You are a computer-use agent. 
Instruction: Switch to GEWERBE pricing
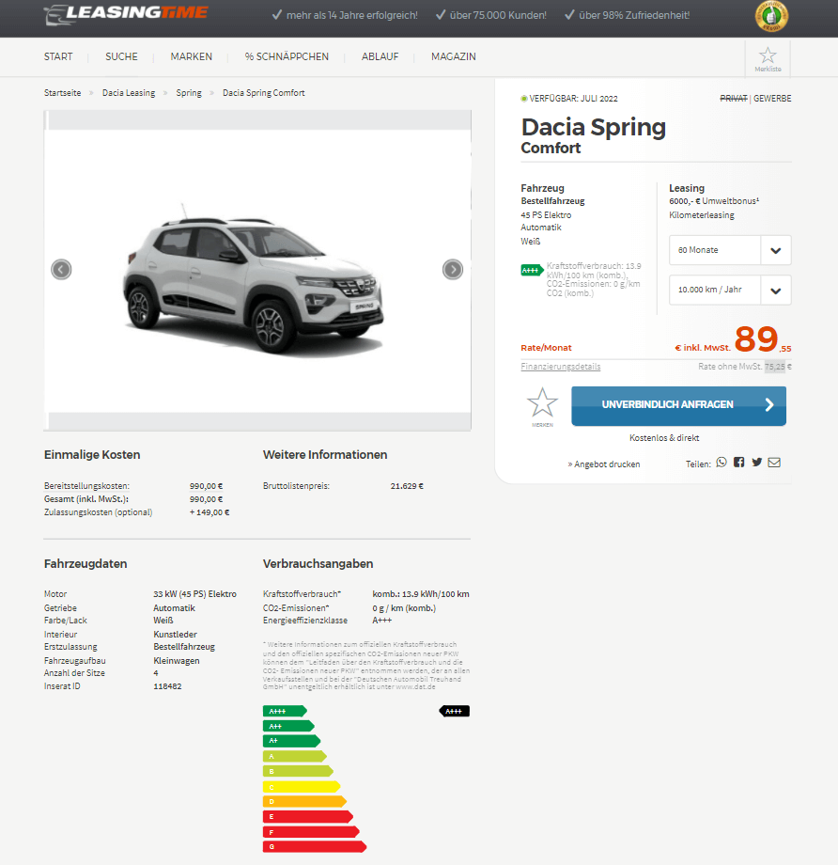(x=772, y=98)
